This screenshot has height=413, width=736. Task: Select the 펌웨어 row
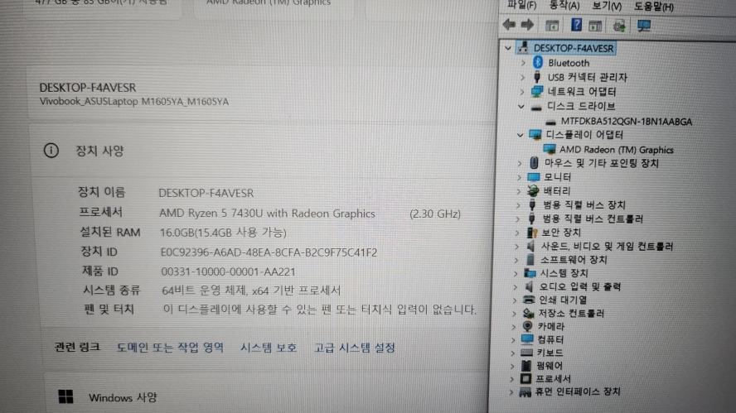[549, 366]
